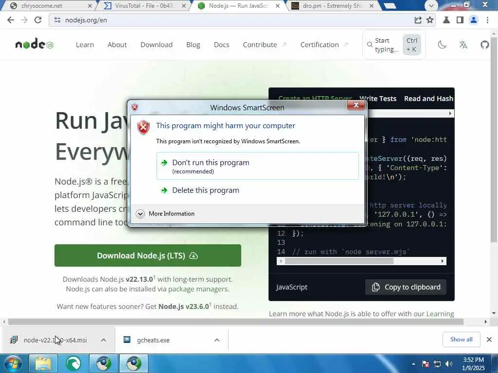Click the code scrollbar right arrow
The height and width of the screenshot is (373, 498).
(443, 261)
